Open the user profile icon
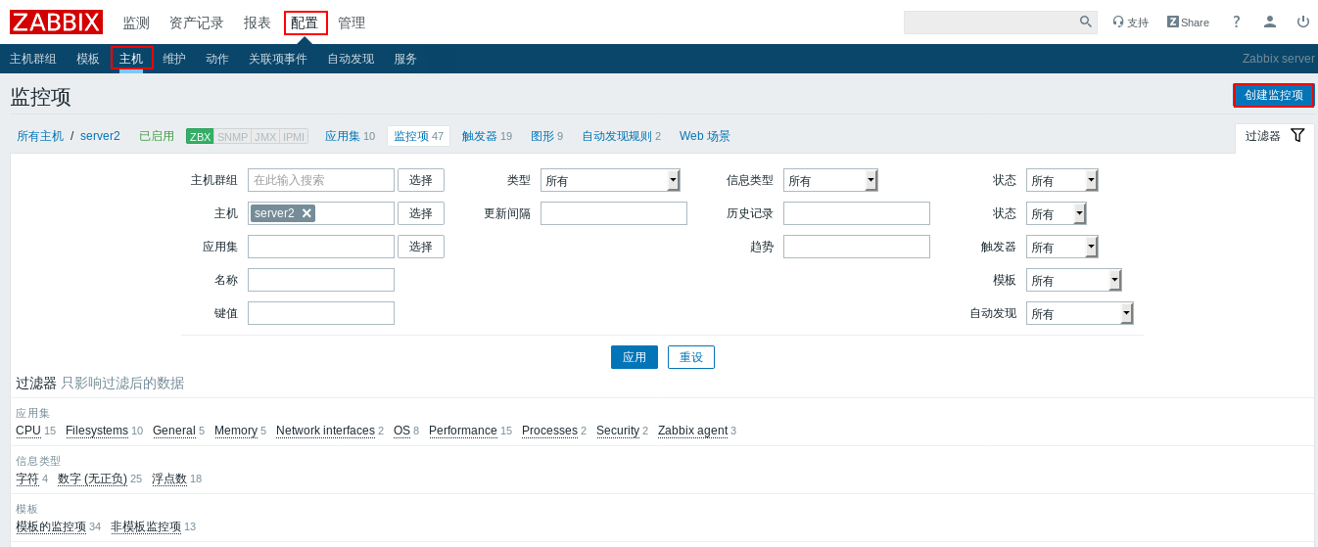 click(1270, 22)
